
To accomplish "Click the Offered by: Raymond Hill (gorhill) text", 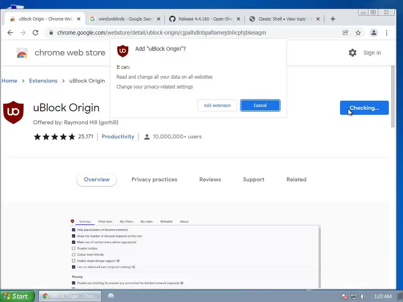I will (76, 123).
